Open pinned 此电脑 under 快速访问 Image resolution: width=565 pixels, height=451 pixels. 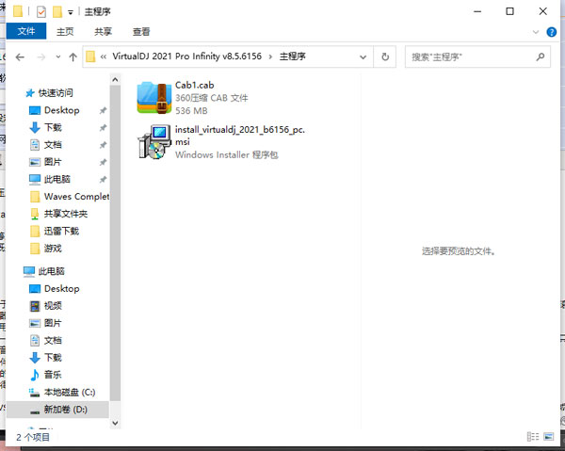pyautogui.click(x=56, y=180)
